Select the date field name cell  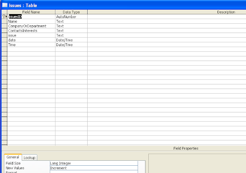[x=31, y=40]
